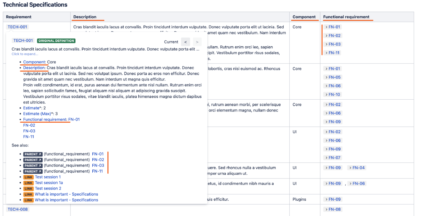This screenshot has width=421, height=216.
Task: Navigate forward with the '>' arrow button
Action: [197, 42]
